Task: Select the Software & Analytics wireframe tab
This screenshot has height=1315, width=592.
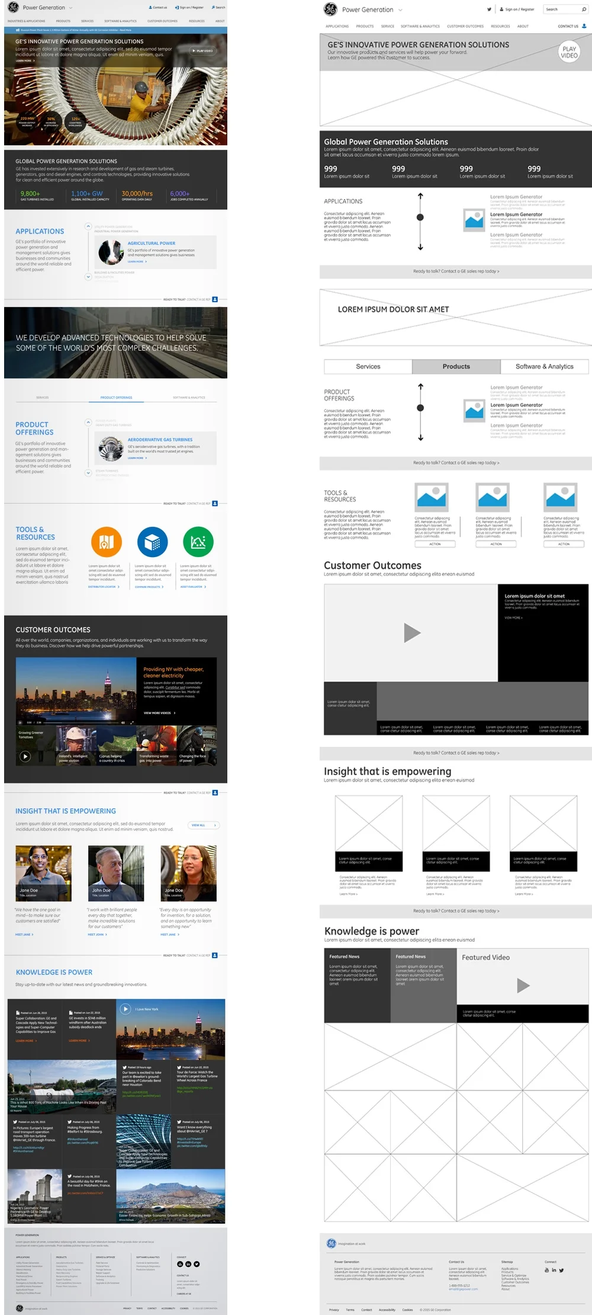Action: tap(544, 367)
